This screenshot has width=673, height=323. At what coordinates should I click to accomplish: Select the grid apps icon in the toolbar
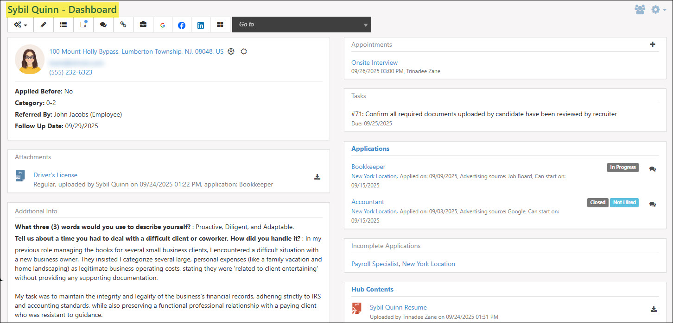coord(220,25)
